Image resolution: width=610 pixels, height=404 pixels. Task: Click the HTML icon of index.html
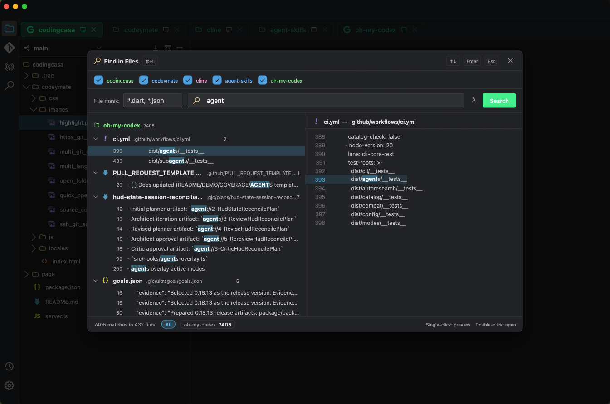coord(44,261)
